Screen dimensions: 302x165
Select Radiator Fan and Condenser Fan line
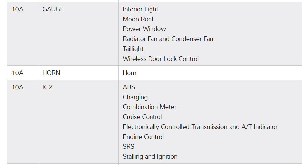(x=168, y=39)
